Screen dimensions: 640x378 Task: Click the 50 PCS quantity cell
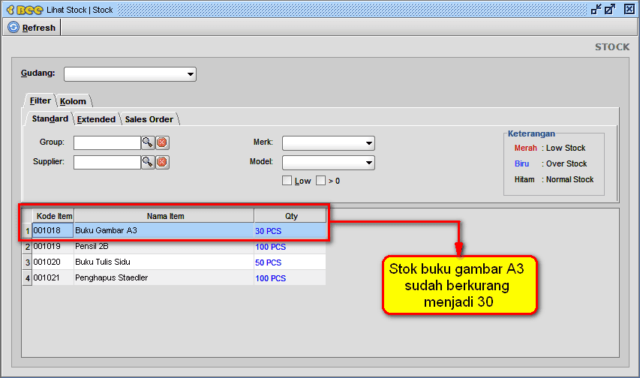290,262
